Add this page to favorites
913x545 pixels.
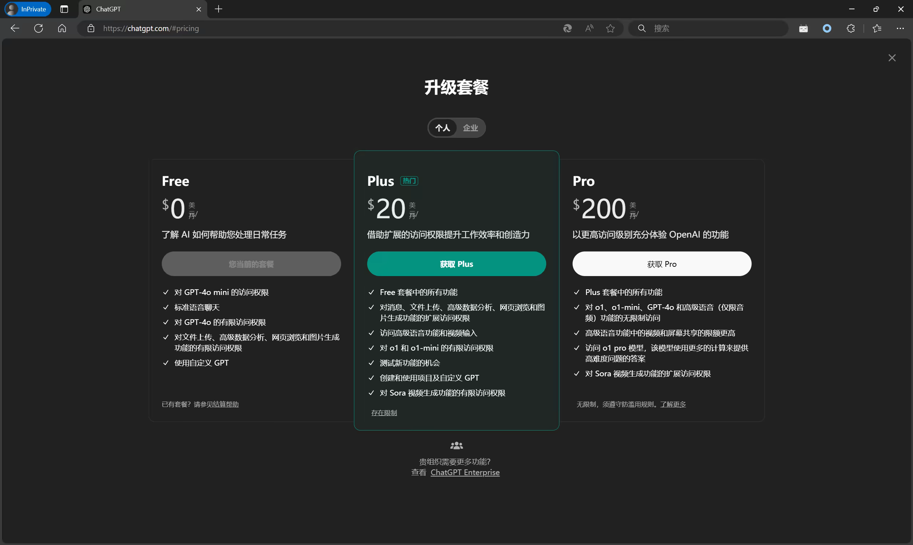click(610, 28)
